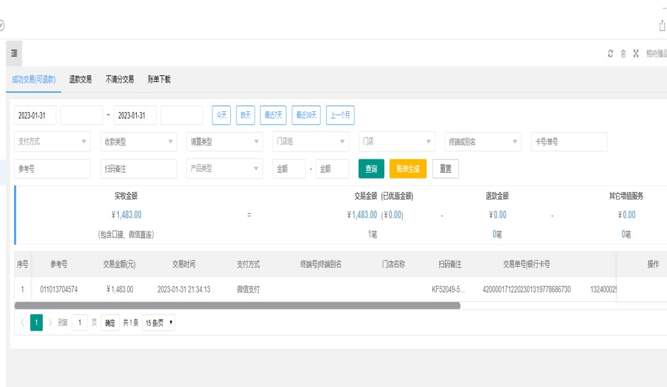Viewport: 667px width, 387px height.
Task: Open the 支付方式 dropdown
Action: (x=52, y=142)
